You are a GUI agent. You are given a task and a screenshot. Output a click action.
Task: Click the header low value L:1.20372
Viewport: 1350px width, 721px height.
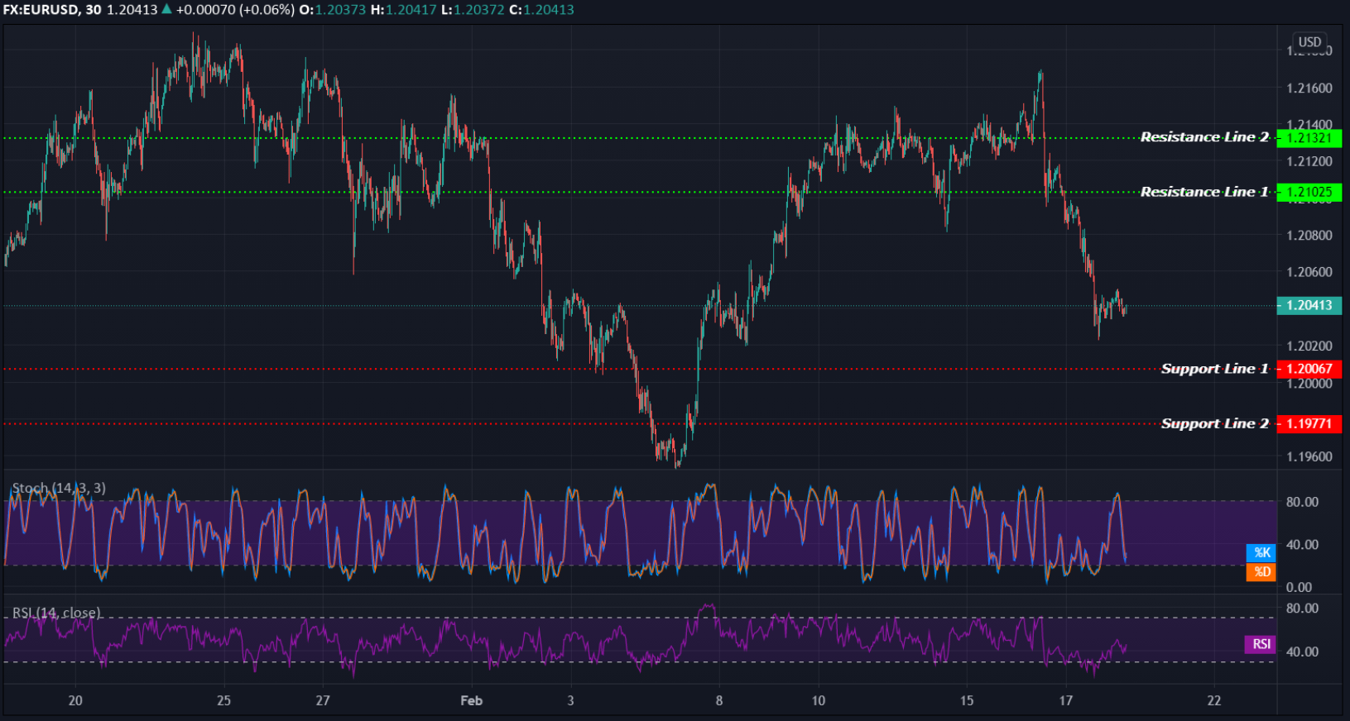[472, 10]
